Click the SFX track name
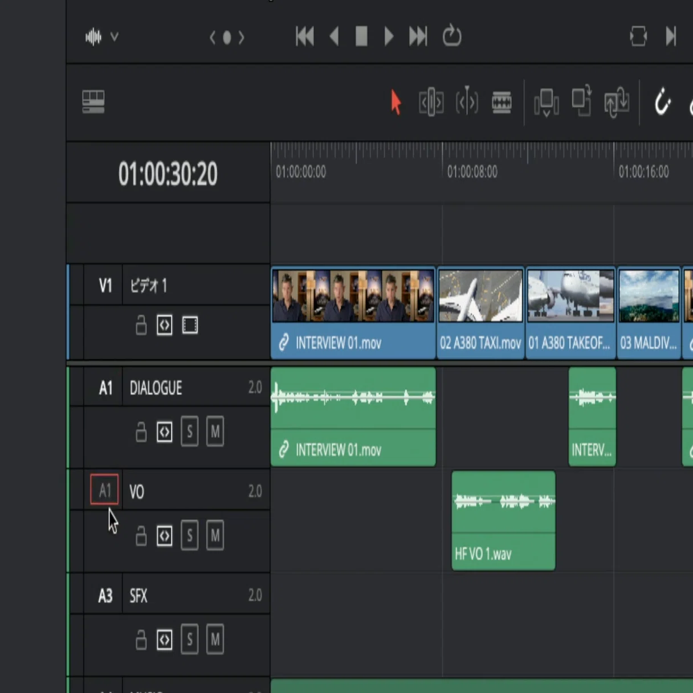This screenshot has height=693, width=693. click(138, 596)
